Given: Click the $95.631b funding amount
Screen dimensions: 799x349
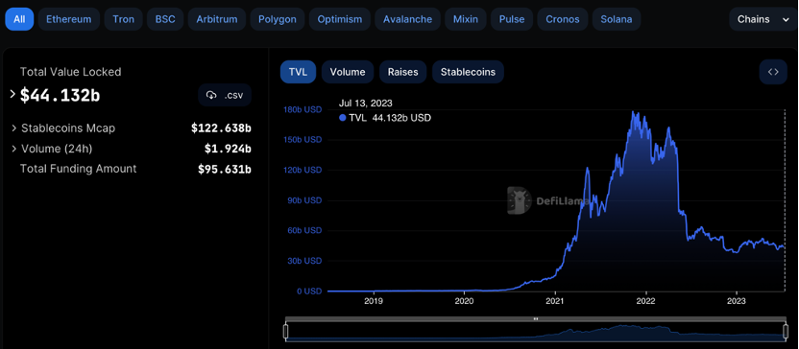Looking at the screenshot, I should pyautogui.click(x=224, y=169).
